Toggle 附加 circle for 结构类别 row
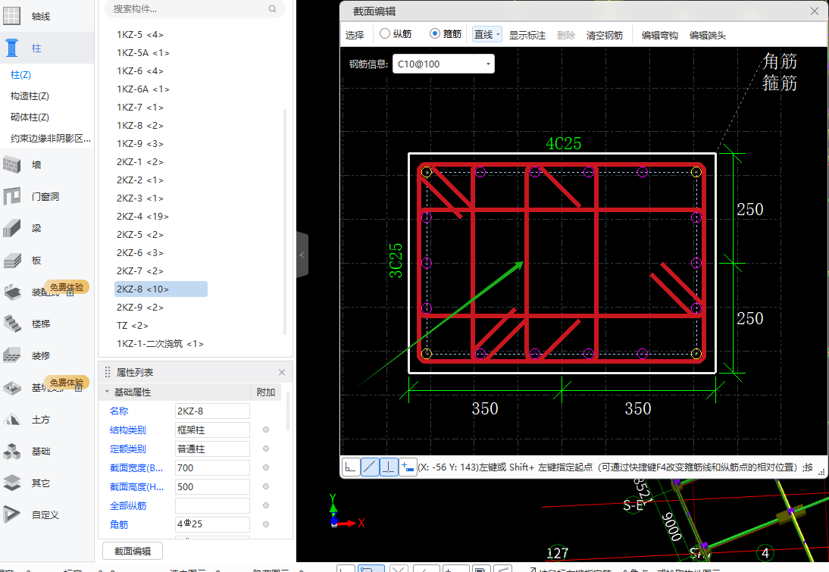This screenshot has height=572, width=829. [266, 430]
